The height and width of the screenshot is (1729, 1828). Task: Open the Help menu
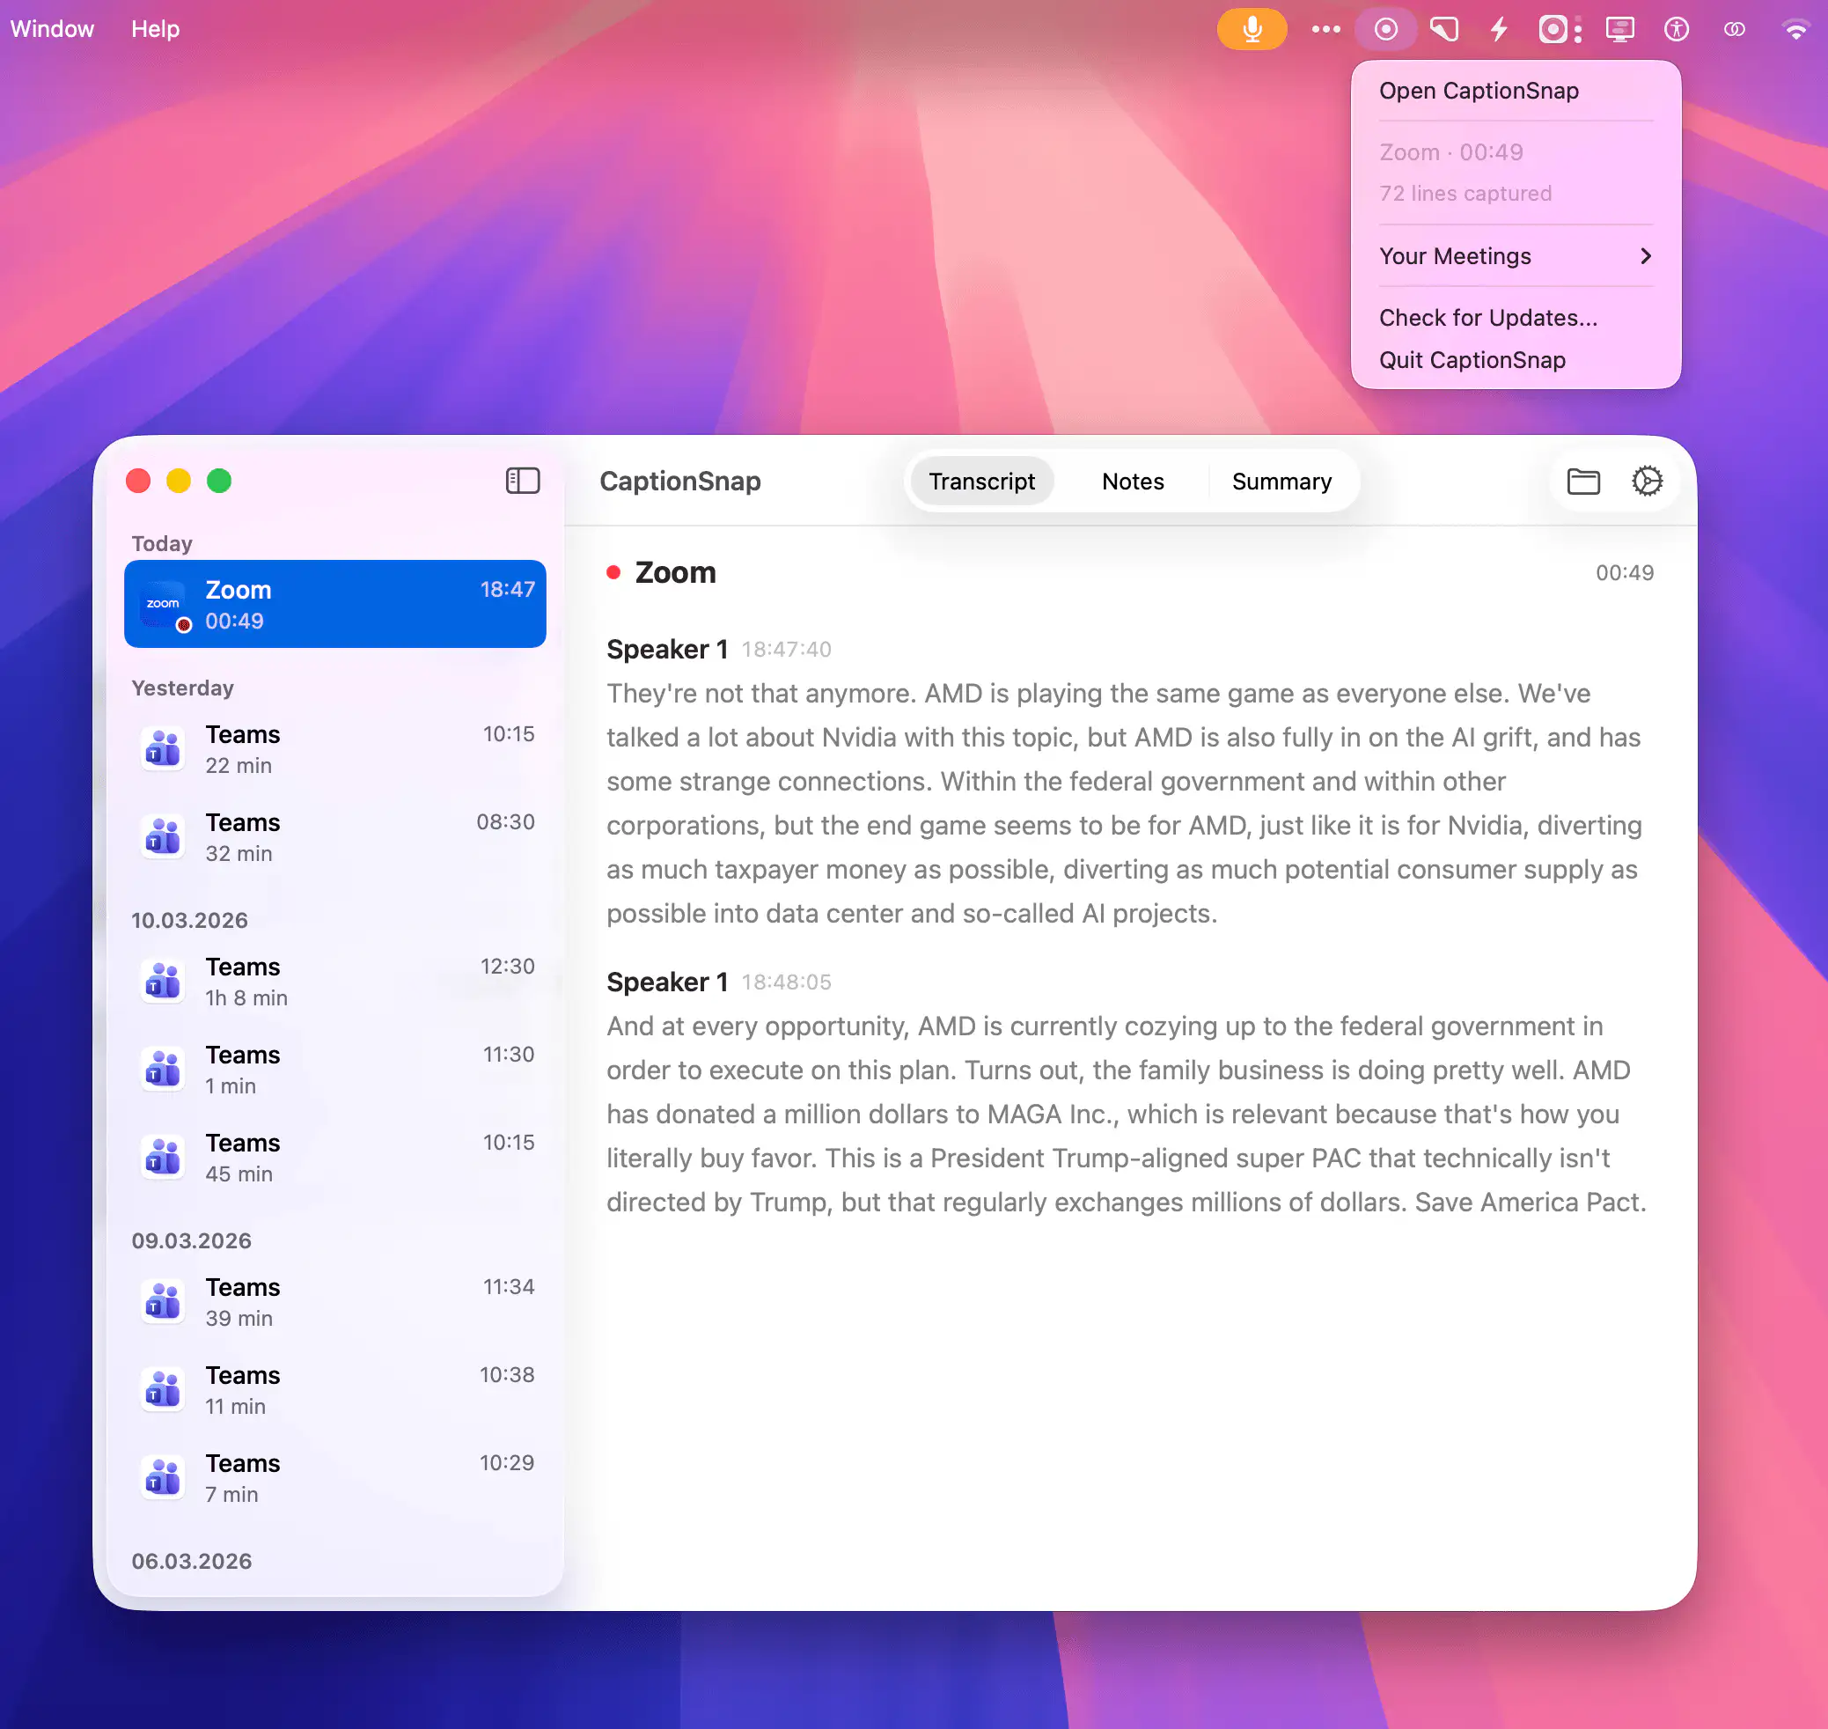point(155,30)
